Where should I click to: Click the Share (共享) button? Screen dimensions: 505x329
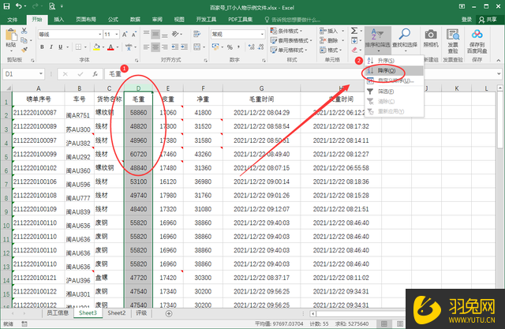(488, 20)
